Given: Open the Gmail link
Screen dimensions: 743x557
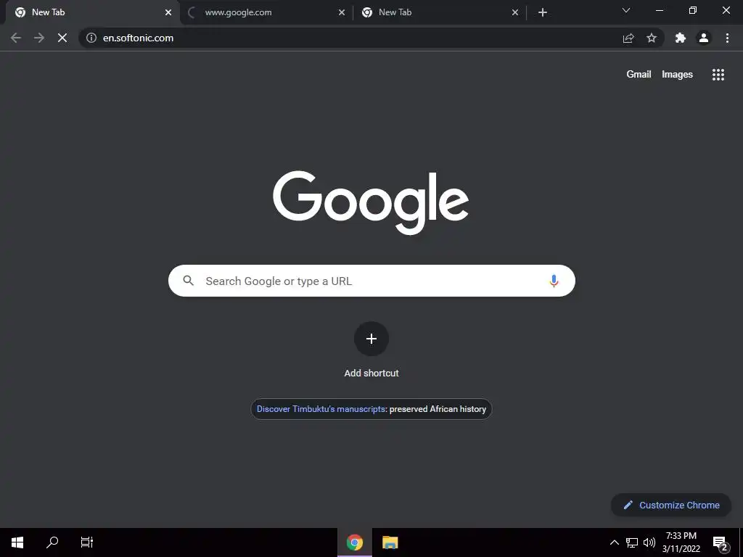Looking at the screenshot, I should pyautogui.click(x=639, y=75).
